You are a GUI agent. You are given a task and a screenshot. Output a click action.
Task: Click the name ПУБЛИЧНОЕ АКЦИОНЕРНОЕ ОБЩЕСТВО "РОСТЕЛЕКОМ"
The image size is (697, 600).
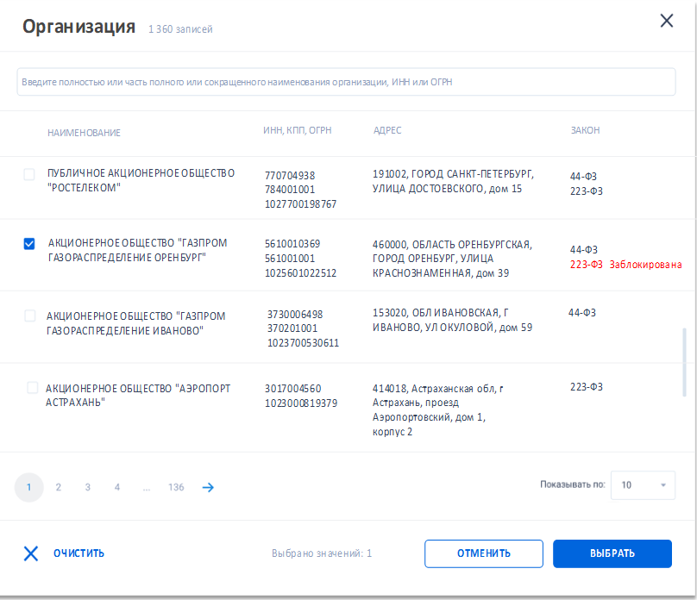141,180
